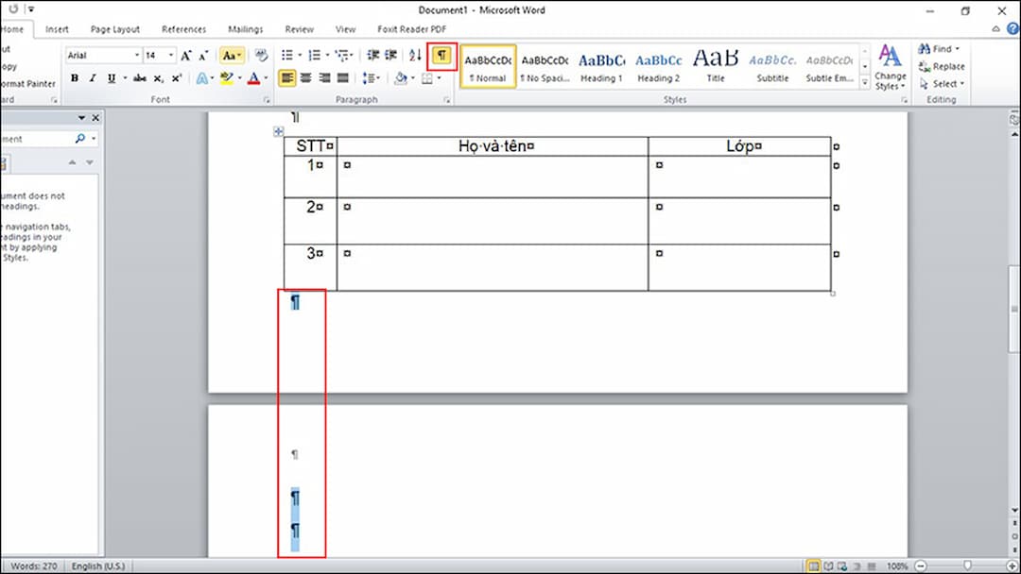
Task: Apply the yellow text highlight color
Action: pyautogui.click(x=226, y=78)
